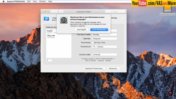The height and width of the screenshot is (99, 176).
Task: Open Temperature dropdown showing Celsius
Action: [105, 47]
